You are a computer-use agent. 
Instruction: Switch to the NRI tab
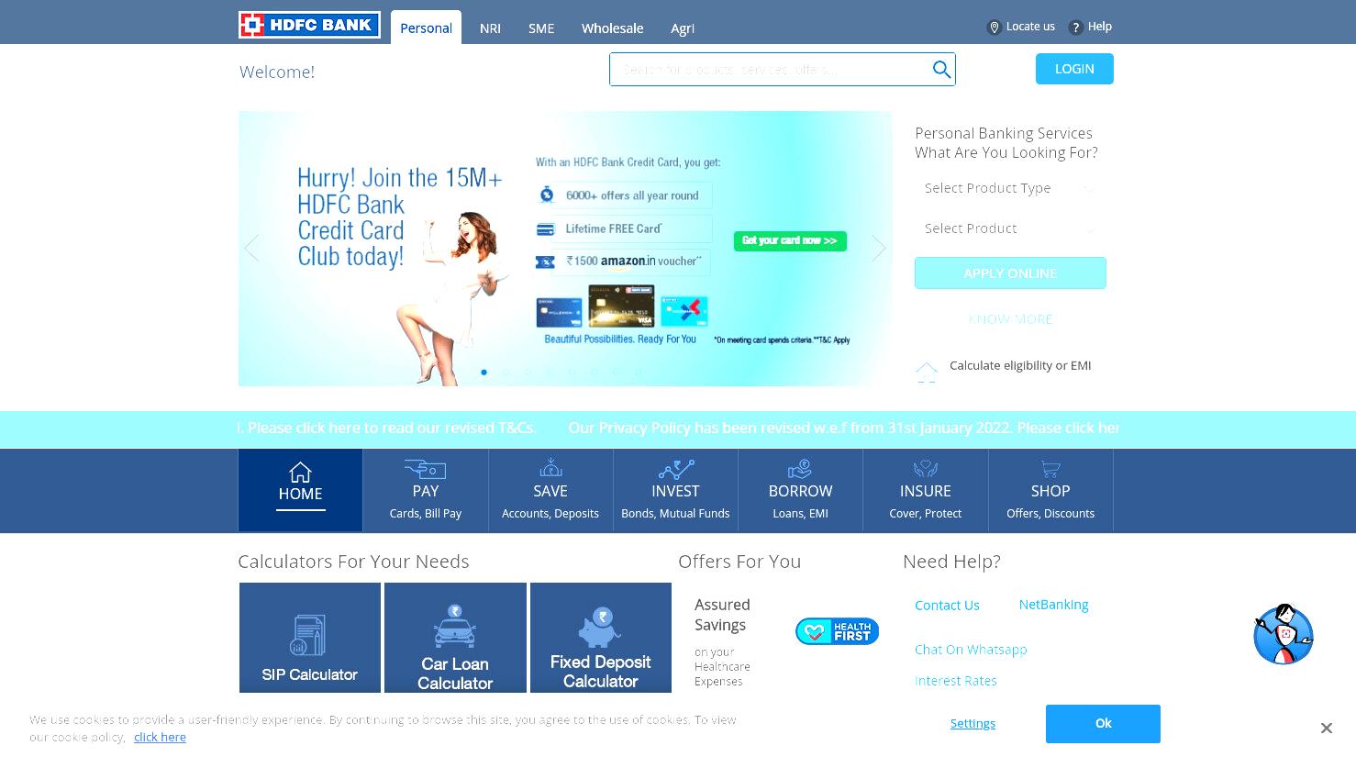click(x=490, y=28)
